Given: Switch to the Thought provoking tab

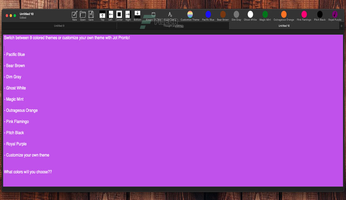Looking at the screenshot, I should (173, 26).
